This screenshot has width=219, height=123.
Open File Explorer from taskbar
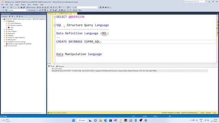click(x=100, y=120)
